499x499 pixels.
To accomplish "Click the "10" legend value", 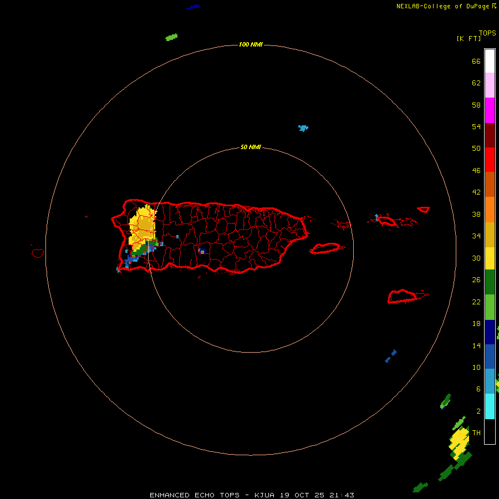I will coord(476,368).
